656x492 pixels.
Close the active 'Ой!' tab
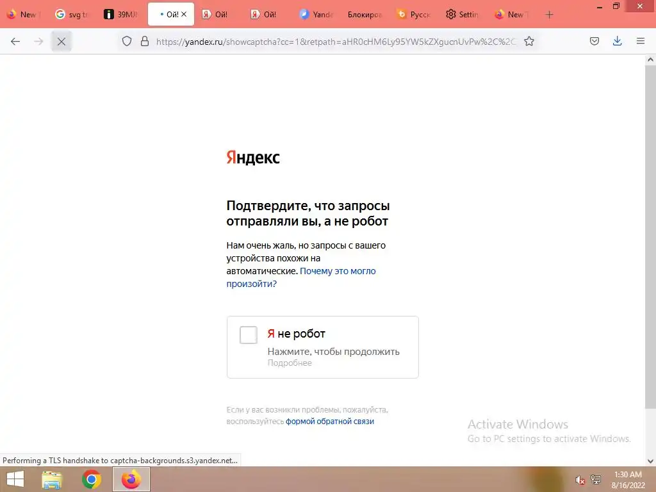pos(184,15)
